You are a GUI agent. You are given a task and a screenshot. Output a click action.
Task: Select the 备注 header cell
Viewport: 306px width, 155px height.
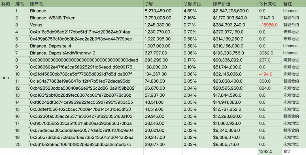294,4
